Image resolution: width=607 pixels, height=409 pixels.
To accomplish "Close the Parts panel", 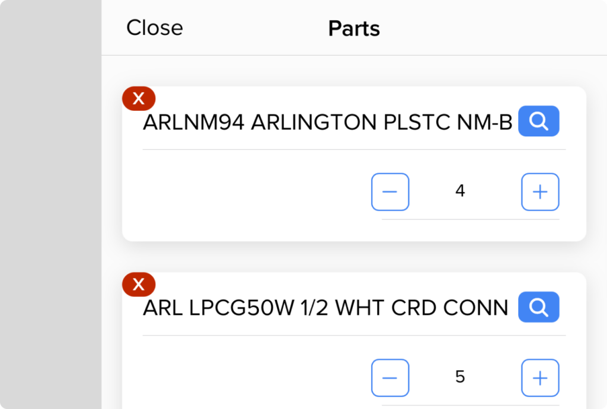I will click(x=155, y=28).
